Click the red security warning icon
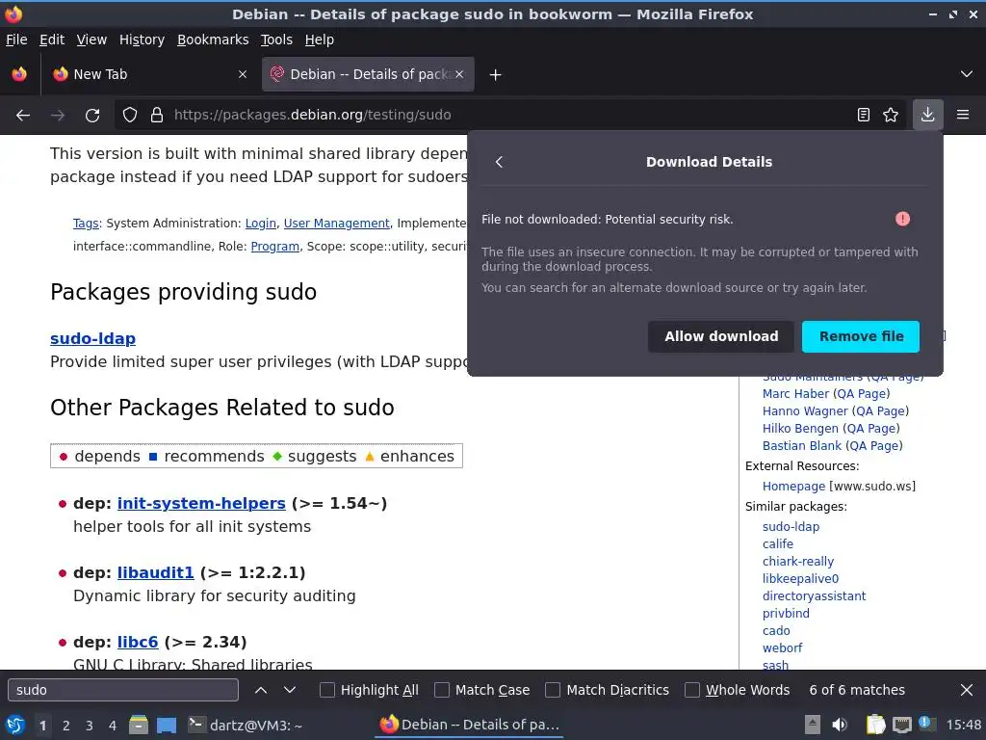Screen dimensions: 986x740 click(x=902, y=219)
